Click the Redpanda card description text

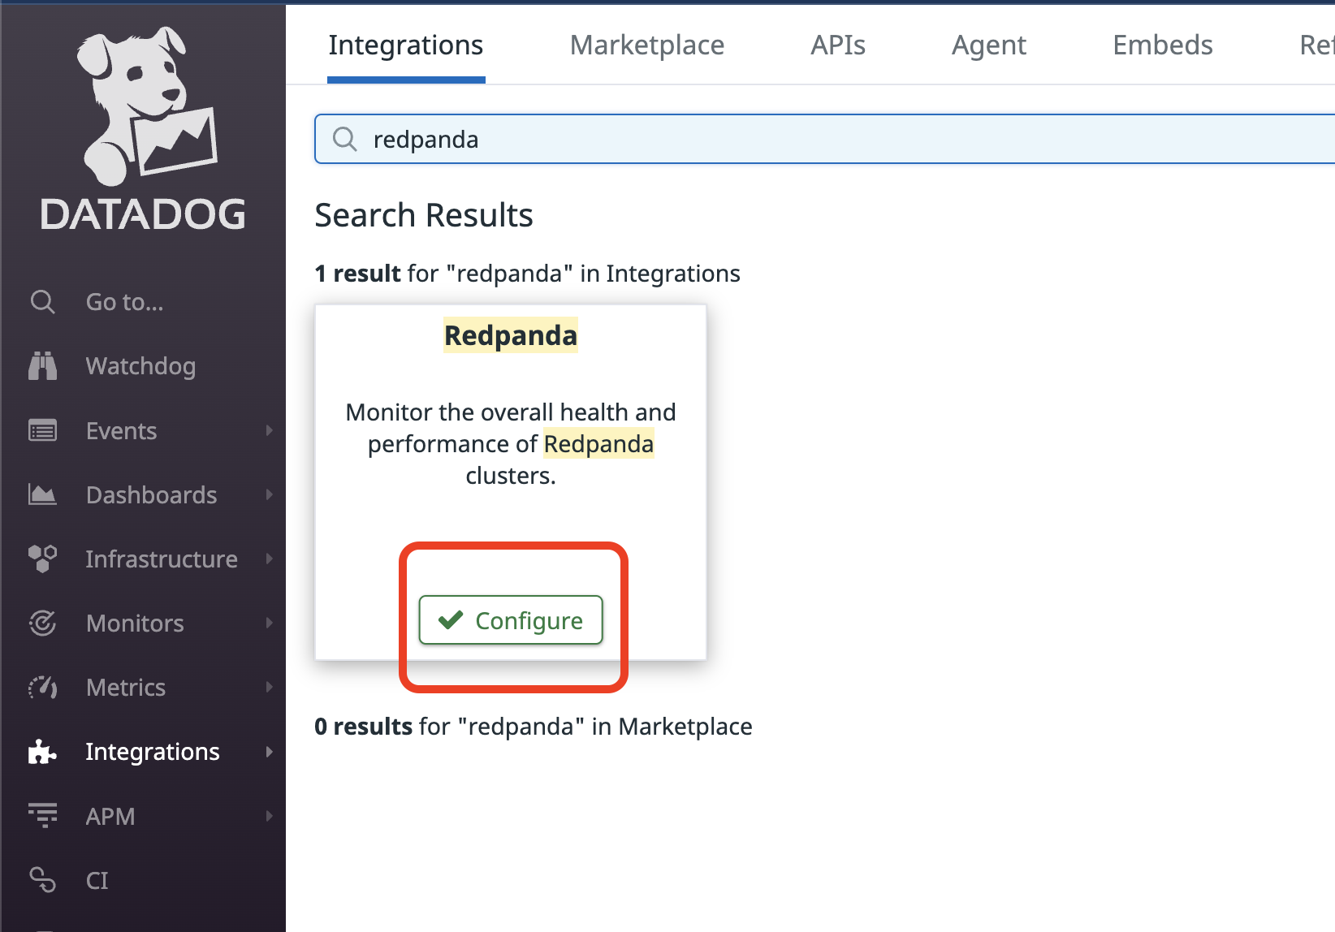point(511,444)
